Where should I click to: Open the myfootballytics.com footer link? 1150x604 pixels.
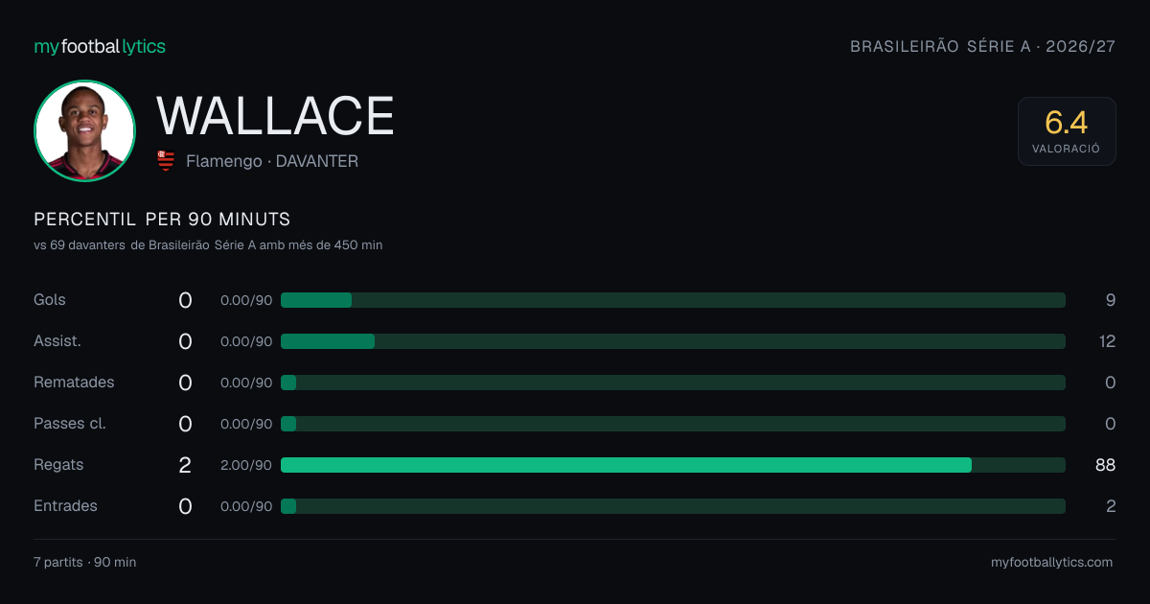(x=1051, y=563)
